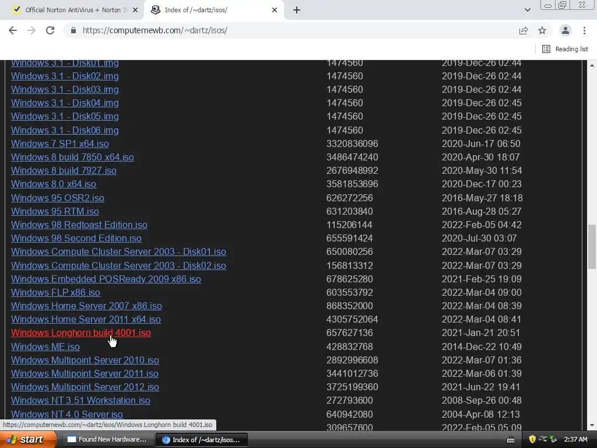Open Windows Multipoint Server 2010.iso

(x=85, y=360)
